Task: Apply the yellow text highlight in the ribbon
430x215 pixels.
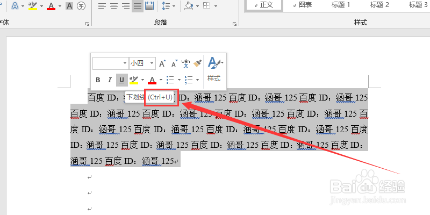Action: click(33, 6)
